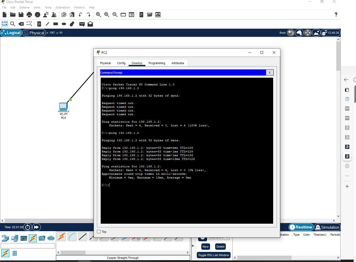Save the project with the floppy disk icon
The image size is (356, 262).
tap(21, 15)
